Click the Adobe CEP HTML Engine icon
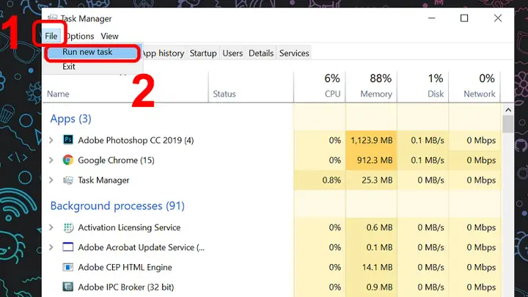 (68, 267)
